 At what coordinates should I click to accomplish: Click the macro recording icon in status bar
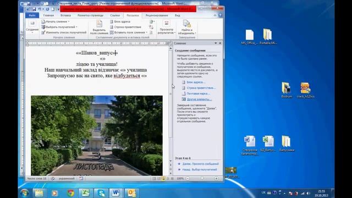81,178
